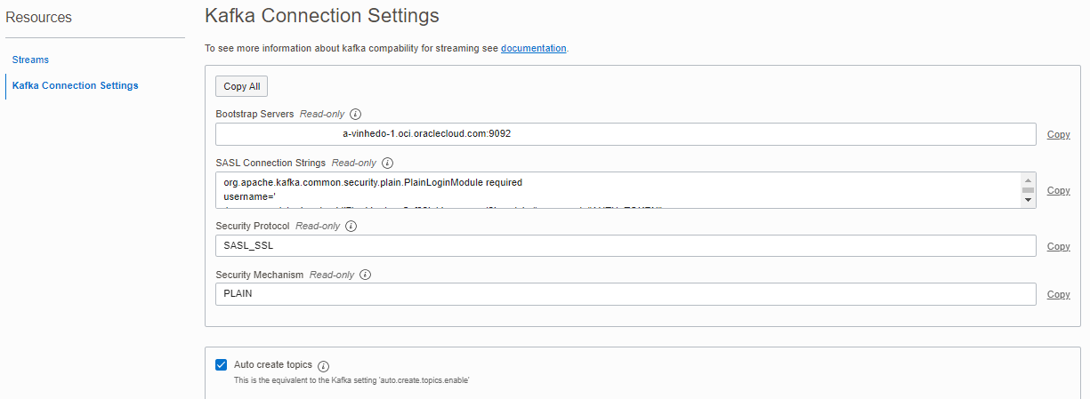Copy the SASL Connection Strings value
This screenshot has height=415, width=1090.
coord(1058,190)
